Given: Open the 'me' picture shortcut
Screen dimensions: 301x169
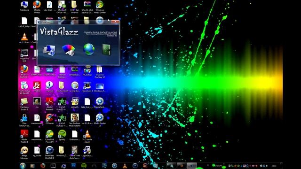Looking at the screenshot, I should click(37, 103).
